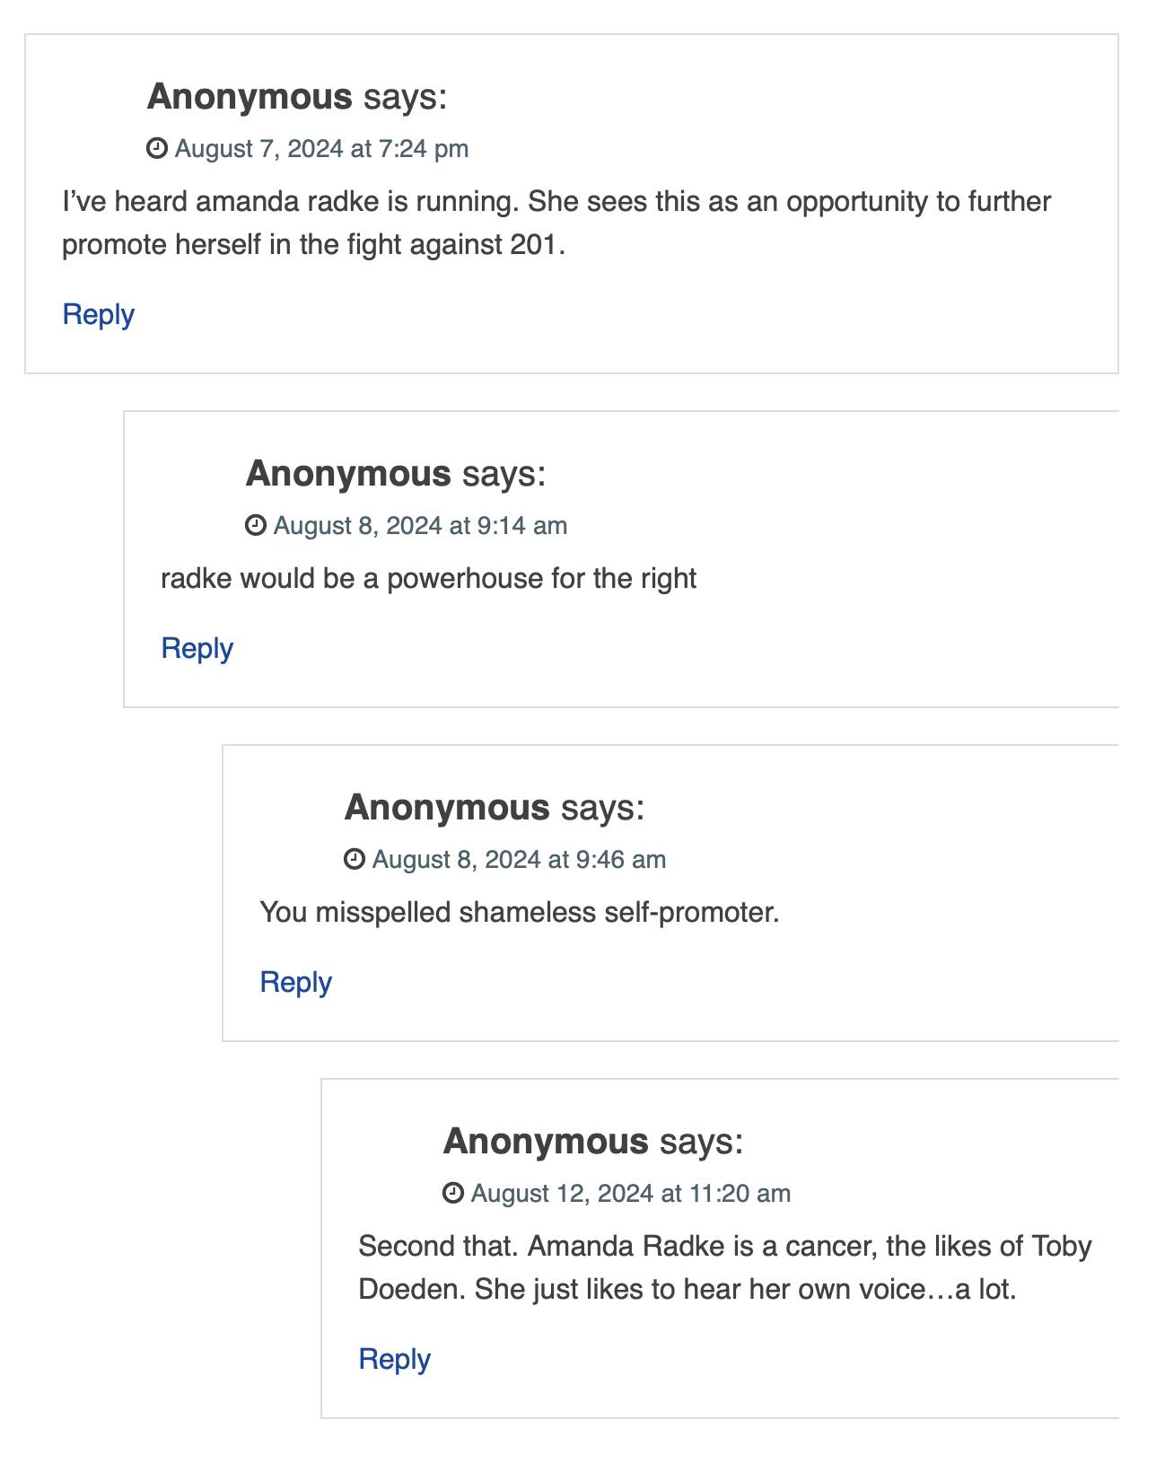Click clock icon beside 9:46 am timestamp
This screenshot has width=1156, height=1472.
355,859
